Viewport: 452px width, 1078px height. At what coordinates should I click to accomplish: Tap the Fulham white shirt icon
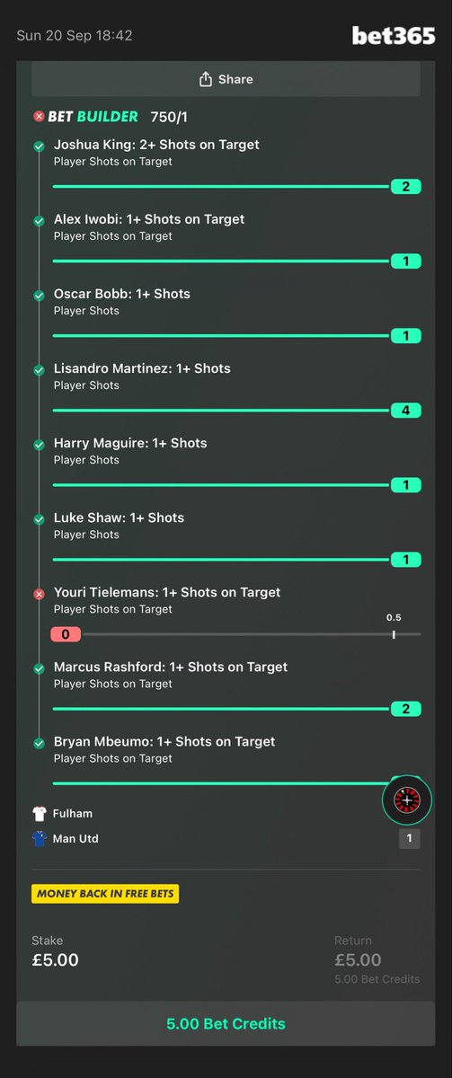(39, 814)
